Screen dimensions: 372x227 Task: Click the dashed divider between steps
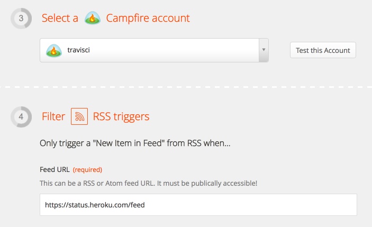[x=186, y=87]
